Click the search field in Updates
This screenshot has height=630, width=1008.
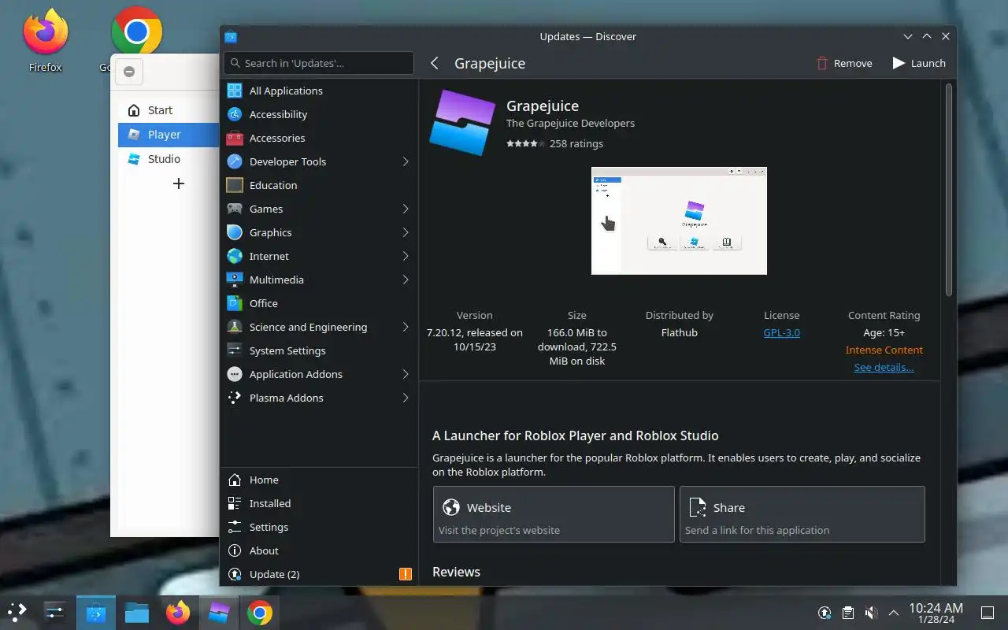click(319, 63)
